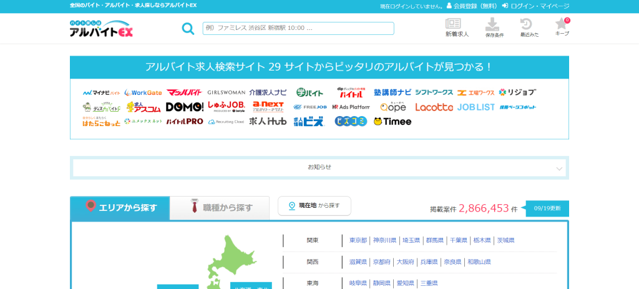Click the 工場ワークス logo
This screenshot has height=289, width=639.
pyautogui.click(x=476, y=92)
